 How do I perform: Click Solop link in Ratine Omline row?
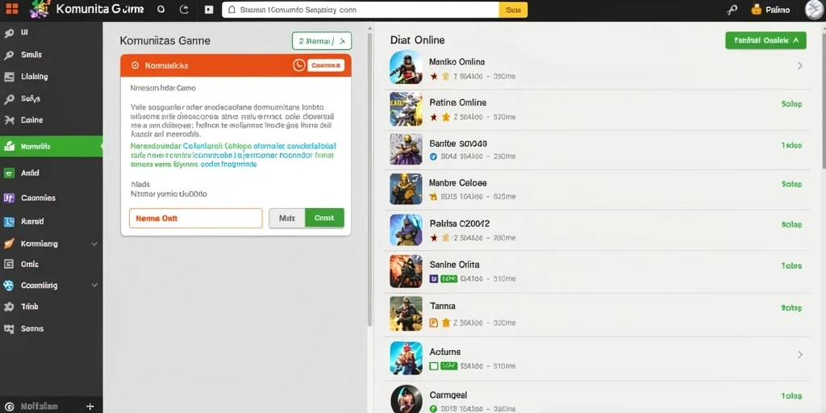[x=791, y=104]
